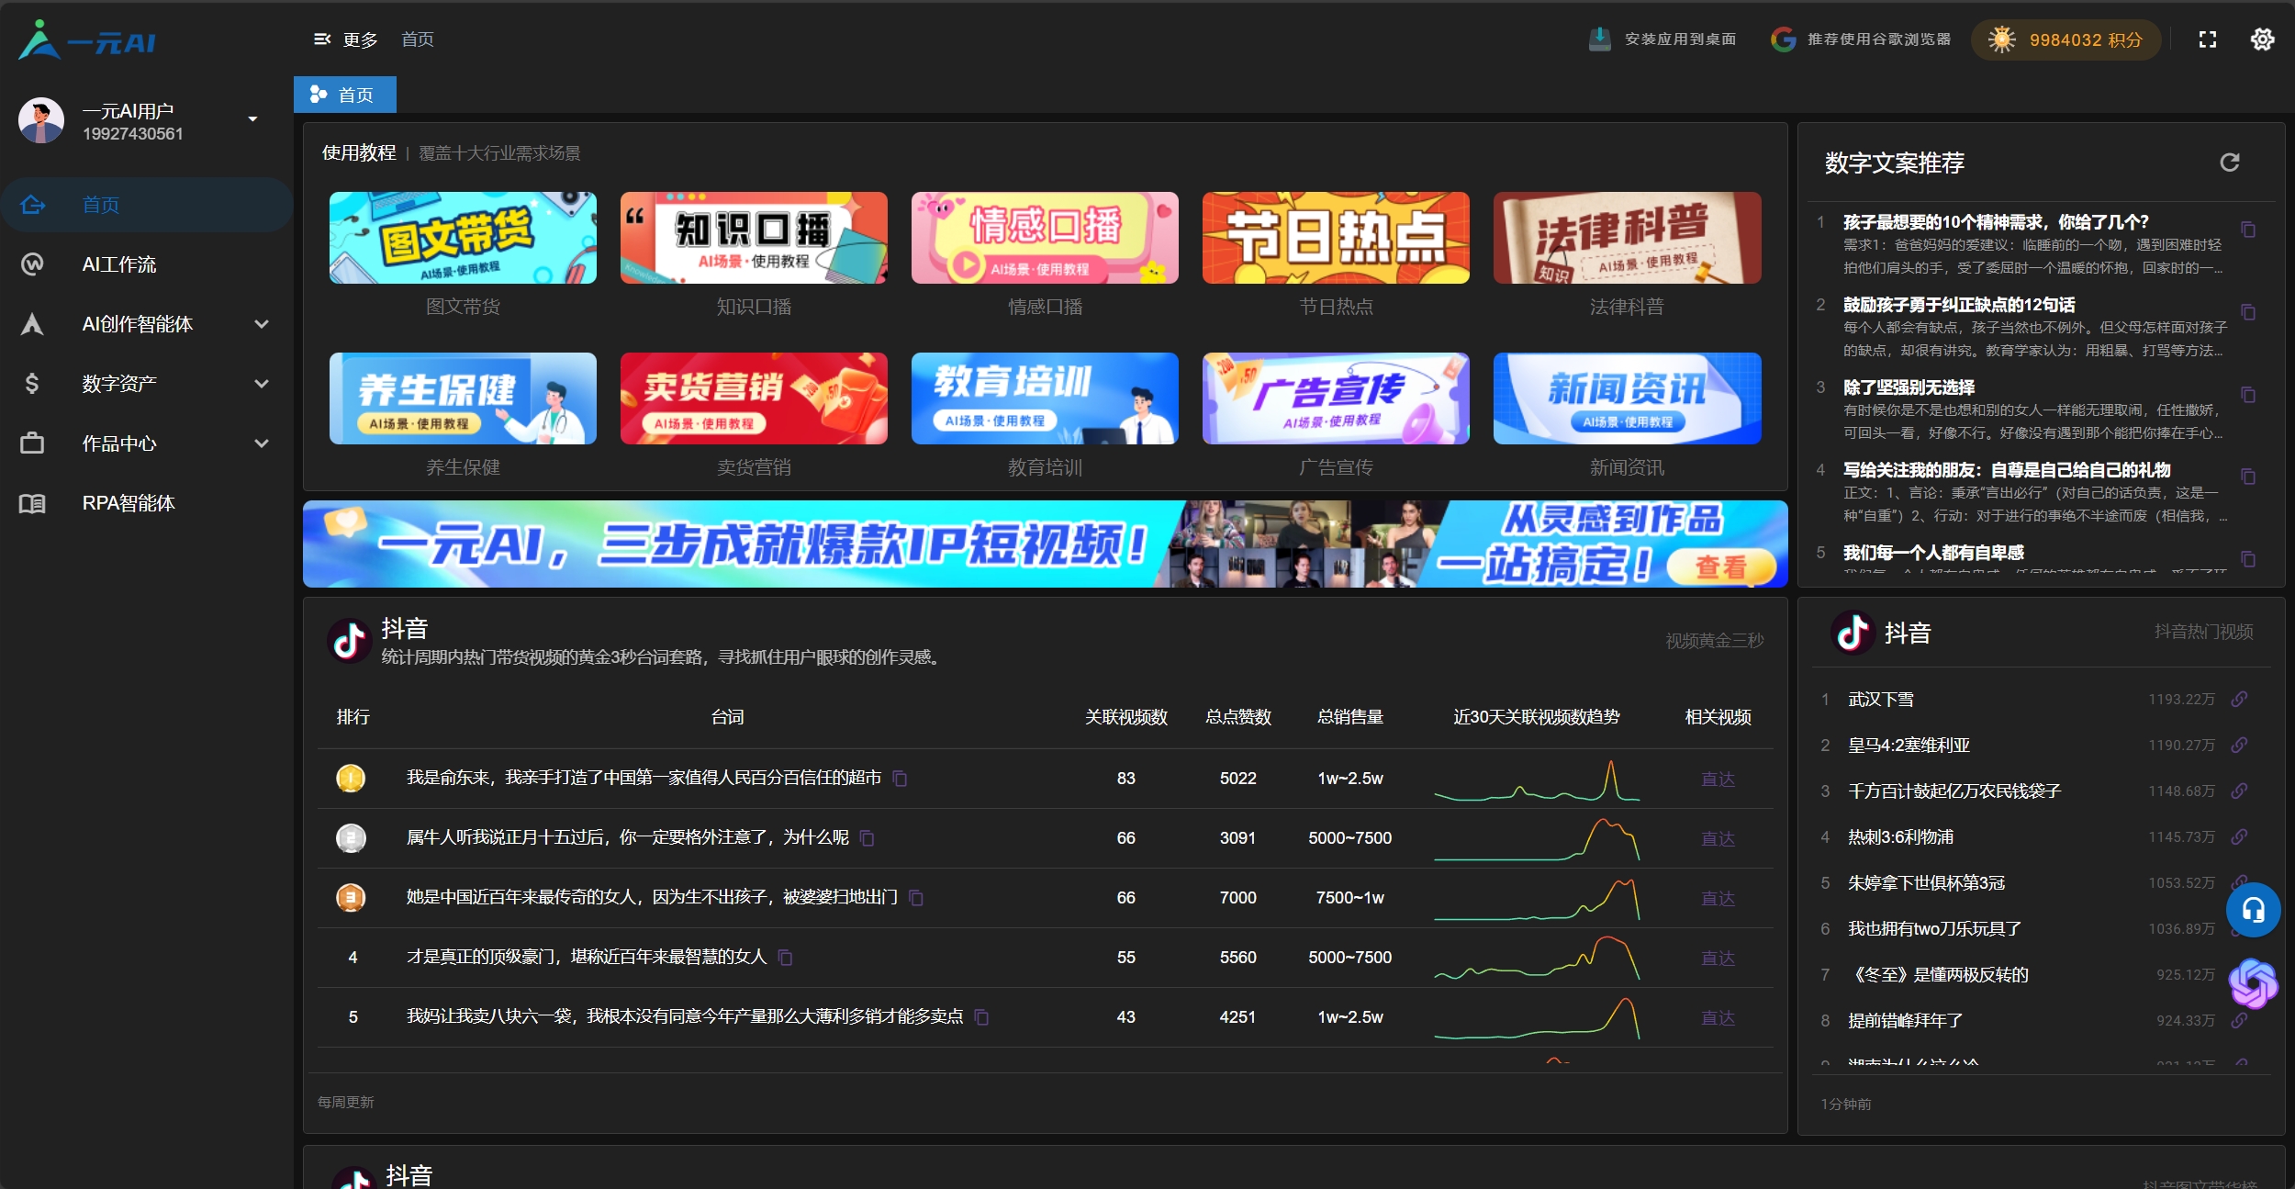This screenshot has height=1189, width=2295.
Task: Click the 9984032 积分 points badge
Action: click(x=2065, y=40)
